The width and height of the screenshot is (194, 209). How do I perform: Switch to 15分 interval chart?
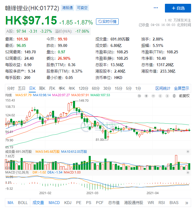pos(118,88)
